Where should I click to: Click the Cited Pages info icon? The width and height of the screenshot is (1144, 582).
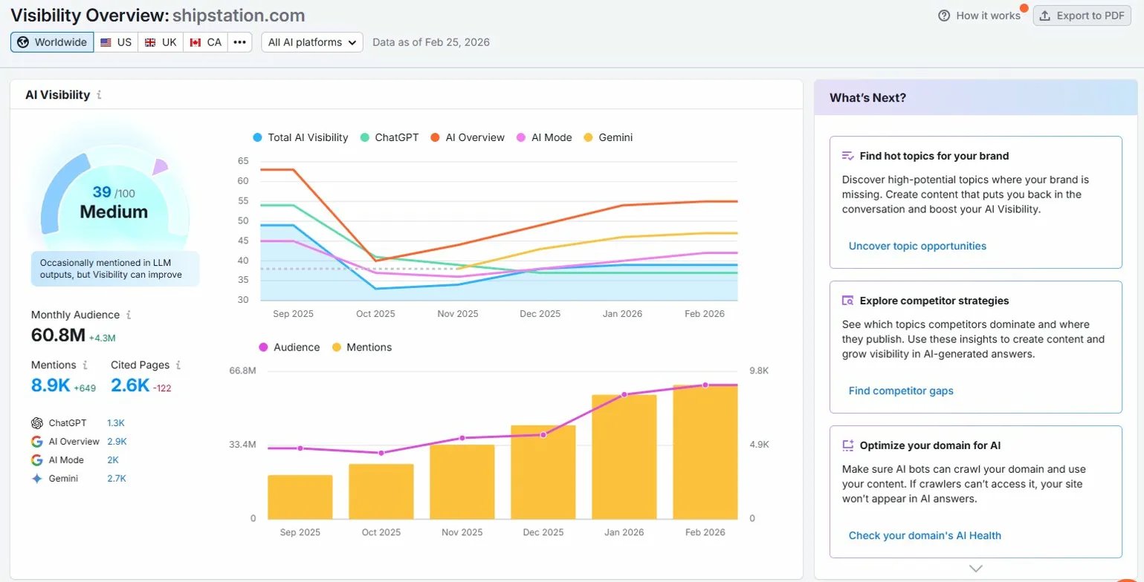point(178,365)
